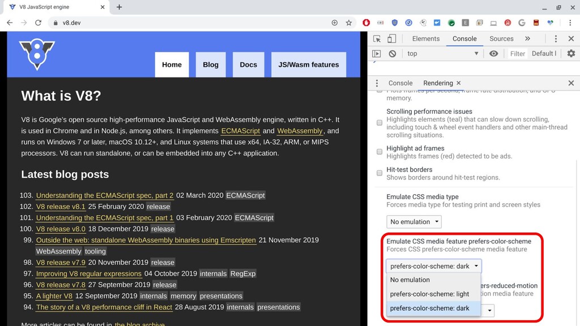Open DevTools customize three-dot menu
Viewport: 580px width, 326px height.
point(556,39)
